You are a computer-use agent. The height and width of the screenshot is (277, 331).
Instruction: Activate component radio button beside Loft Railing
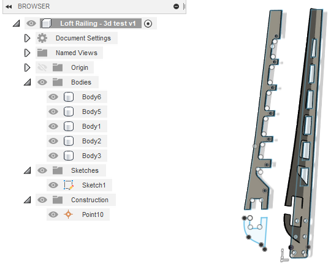[148, 23]
